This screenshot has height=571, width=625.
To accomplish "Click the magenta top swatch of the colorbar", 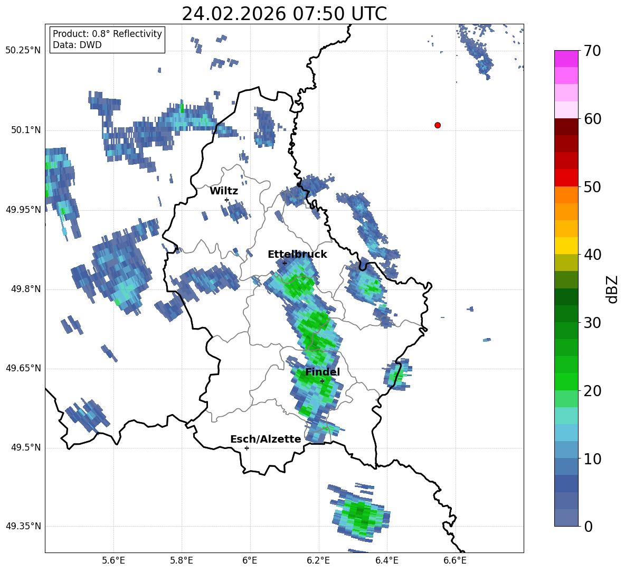I will click(566, 59).
